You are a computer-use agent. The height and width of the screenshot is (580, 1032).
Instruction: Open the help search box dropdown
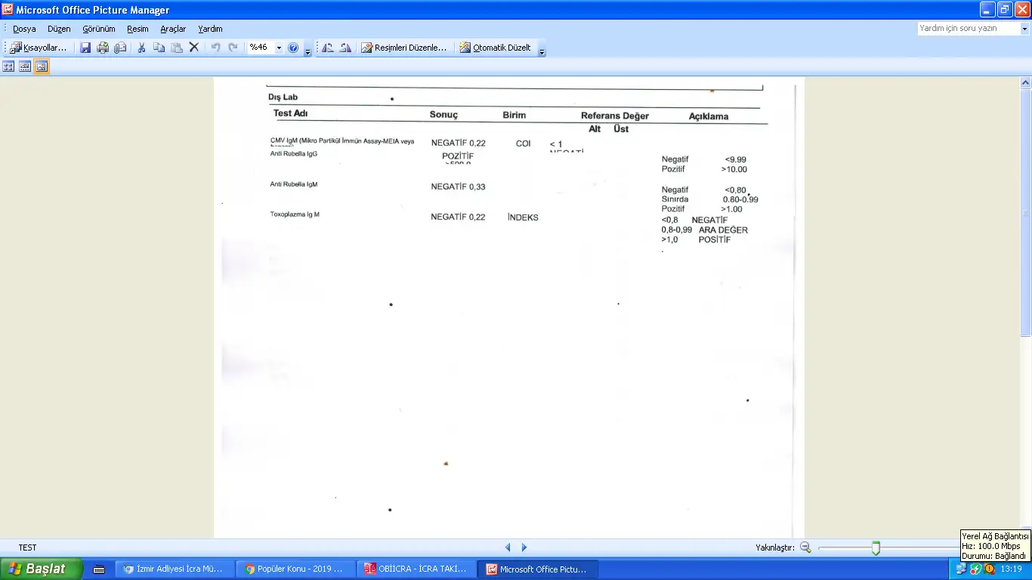click(1024, 29)
